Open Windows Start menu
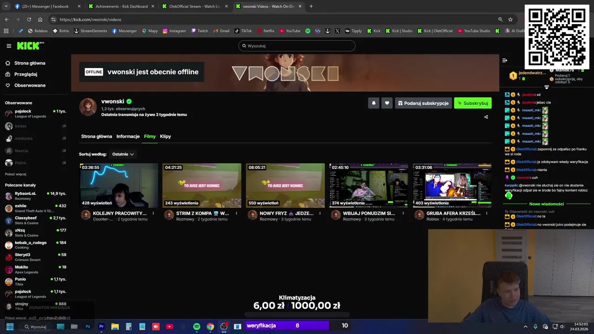This screenshot has width=594, height=334. tap(10, 327)
